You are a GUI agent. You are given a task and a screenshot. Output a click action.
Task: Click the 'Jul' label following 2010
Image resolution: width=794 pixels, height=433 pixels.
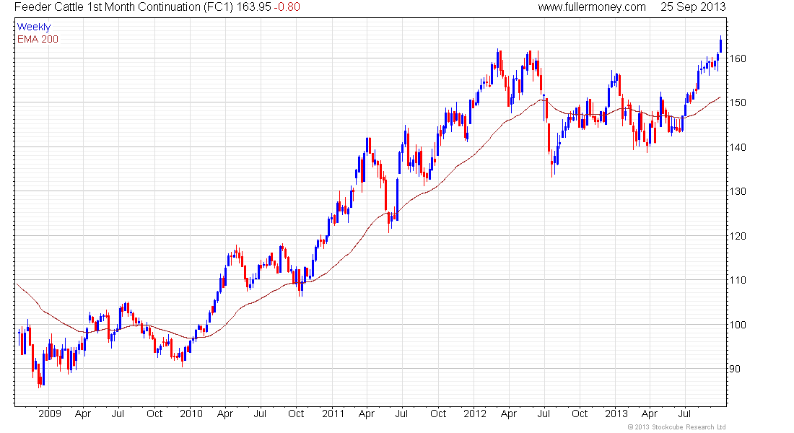260,414
